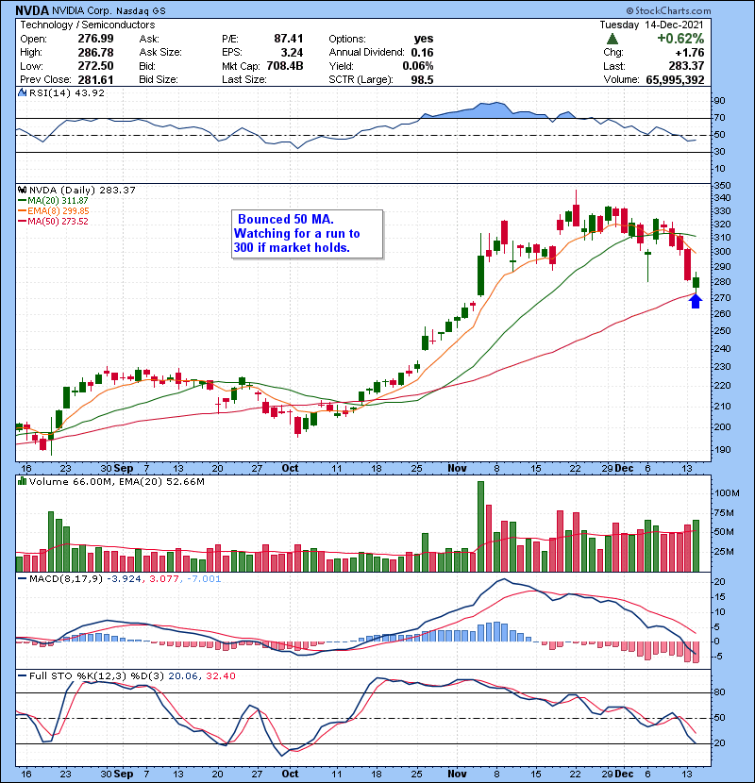Click the EPS value '3.24'

click(292, 53)
